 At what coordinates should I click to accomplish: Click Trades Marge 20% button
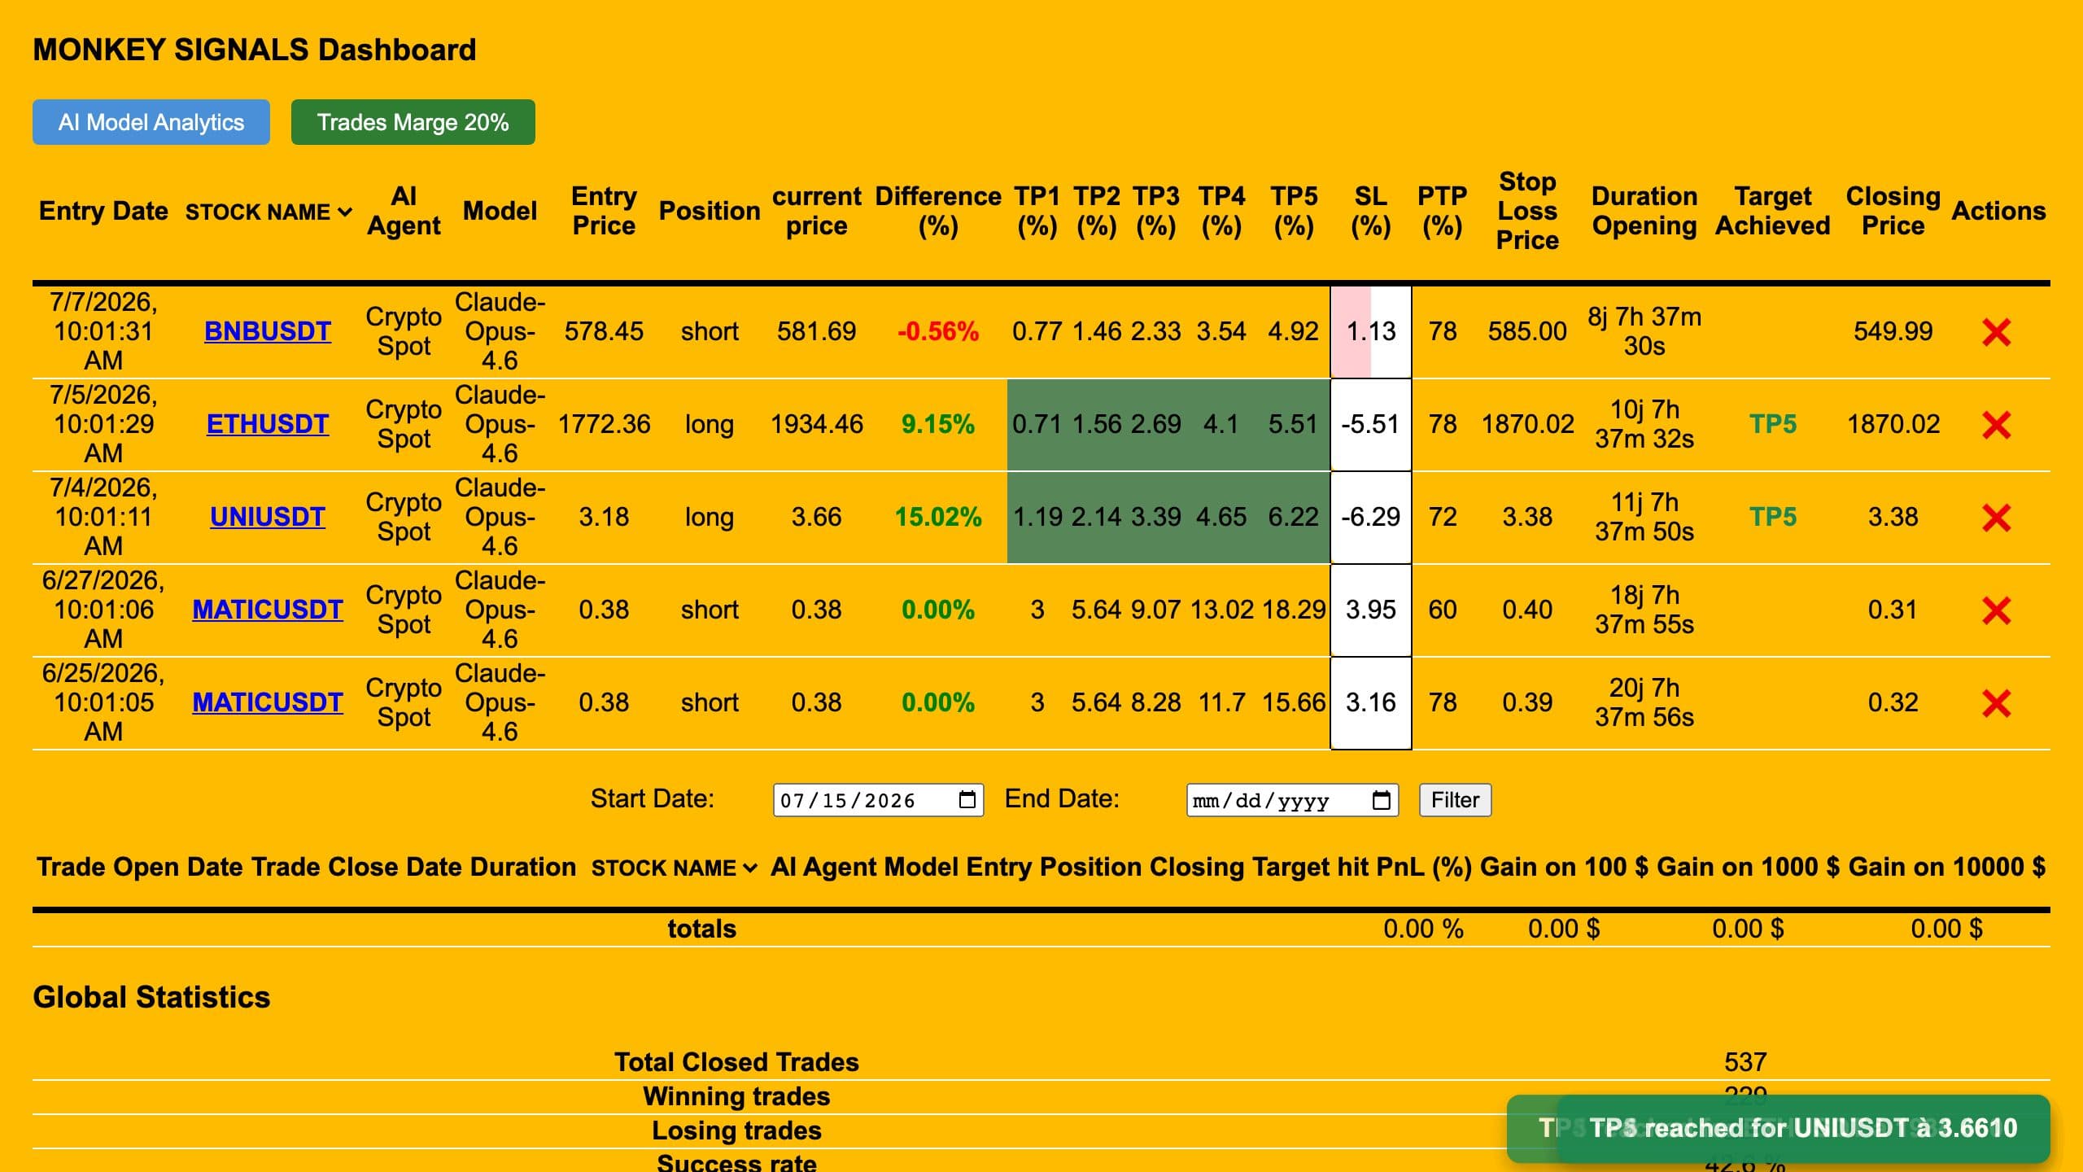point(413,122)
